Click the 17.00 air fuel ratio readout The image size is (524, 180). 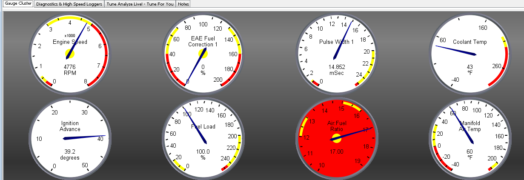pyautogui.click(x=337, y=151)
